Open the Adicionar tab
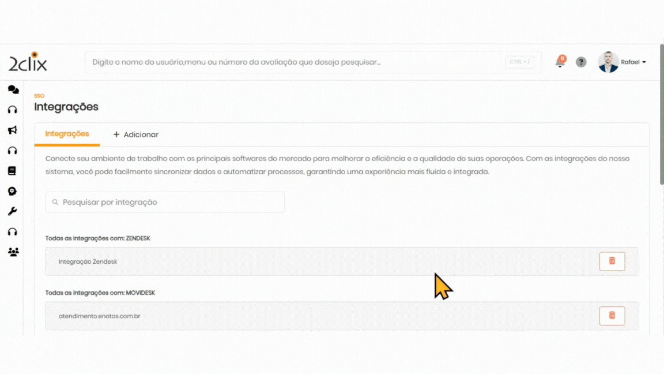The height and width of the screenshot is (374, 664). click(x=135, y=134)
